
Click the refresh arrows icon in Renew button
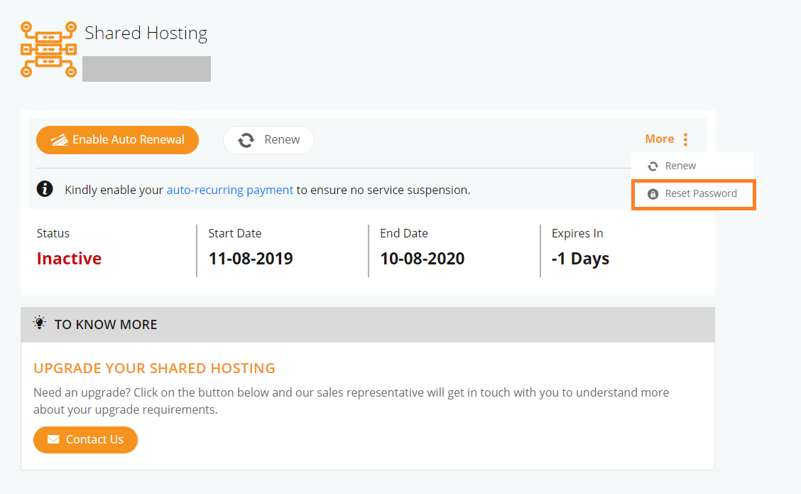tap(246, 140)
